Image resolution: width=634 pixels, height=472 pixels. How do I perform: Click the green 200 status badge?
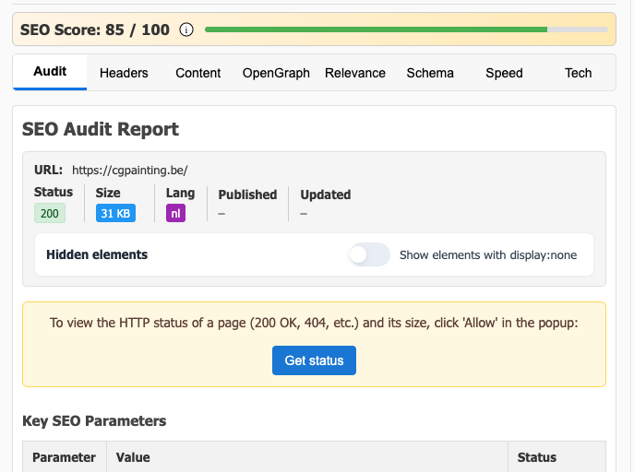point(50,213)
